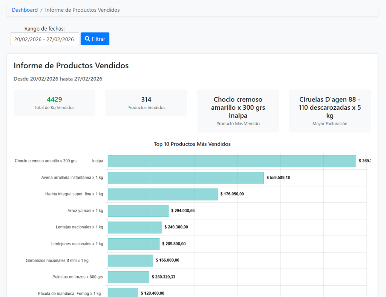Click the Arroz yamani chart bar
The height and width of the screenshot is (297, 386).
coord(138,211)
